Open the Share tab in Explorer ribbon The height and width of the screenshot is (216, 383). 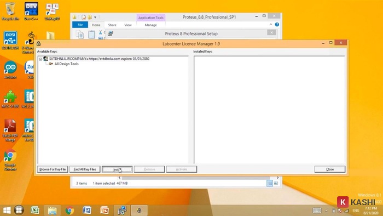(x=112, y=25)
